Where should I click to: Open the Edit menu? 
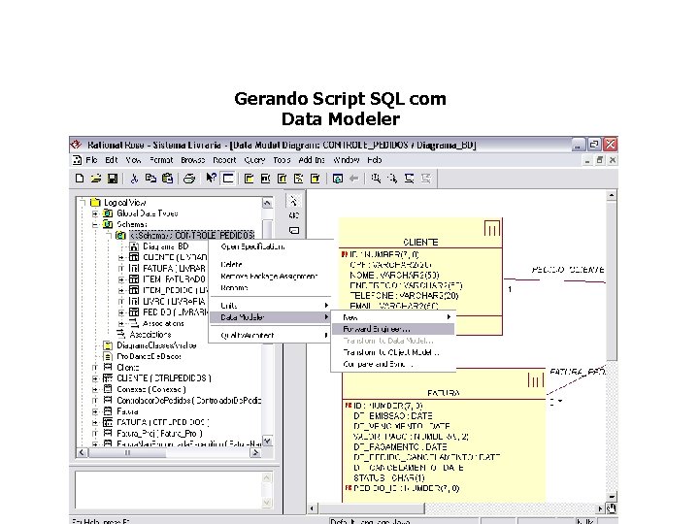click(x=112, y=160)
